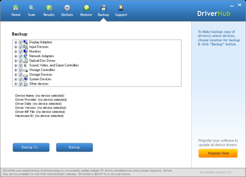246x177 pixels.
Task: Click the Network Adapters category icon
Action: pyautogui.click(x=26, y=56)
